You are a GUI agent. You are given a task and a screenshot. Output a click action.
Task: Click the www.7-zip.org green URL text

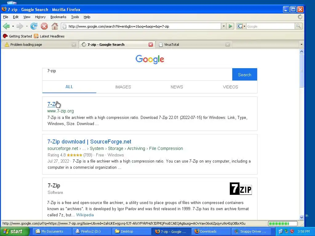61,111
